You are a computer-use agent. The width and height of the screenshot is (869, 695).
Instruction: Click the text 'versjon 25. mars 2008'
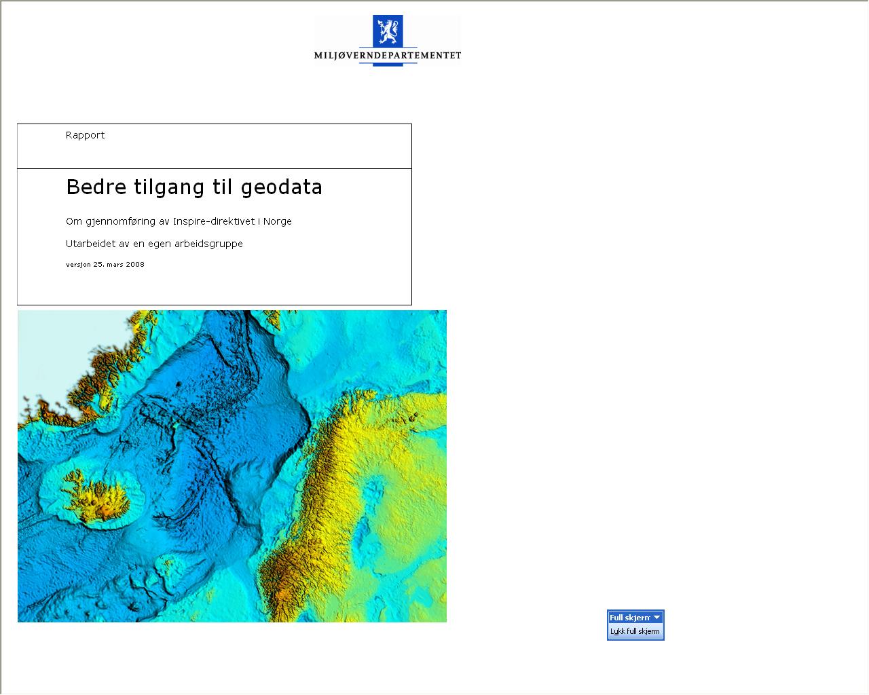(105, 265)
